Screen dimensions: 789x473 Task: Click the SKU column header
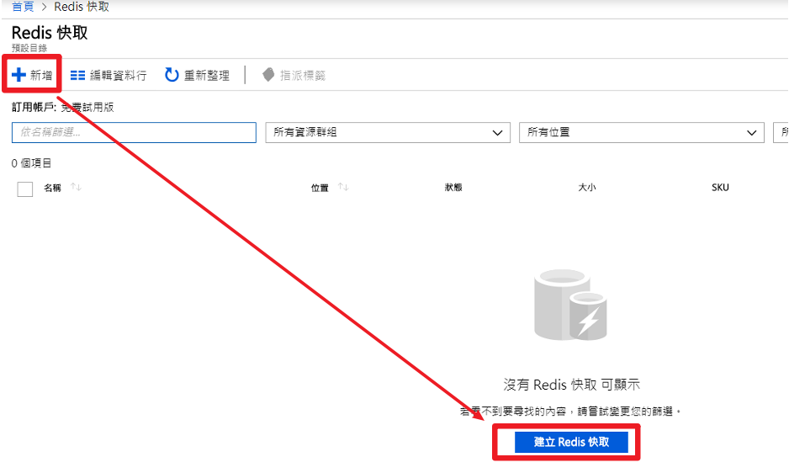[x=720, y=188]
